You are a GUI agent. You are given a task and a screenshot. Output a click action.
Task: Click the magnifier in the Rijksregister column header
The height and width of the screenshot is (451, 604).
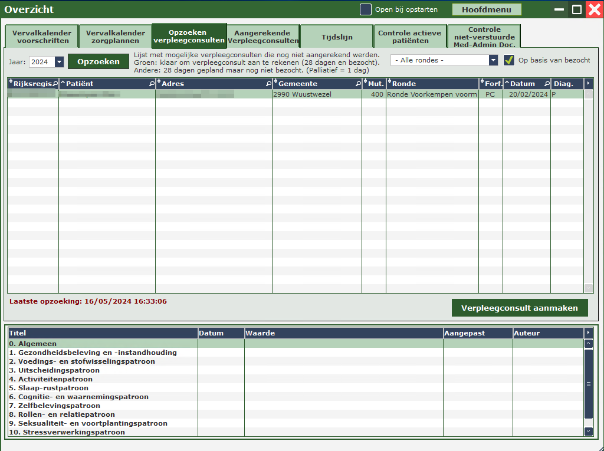click(55, 84)
